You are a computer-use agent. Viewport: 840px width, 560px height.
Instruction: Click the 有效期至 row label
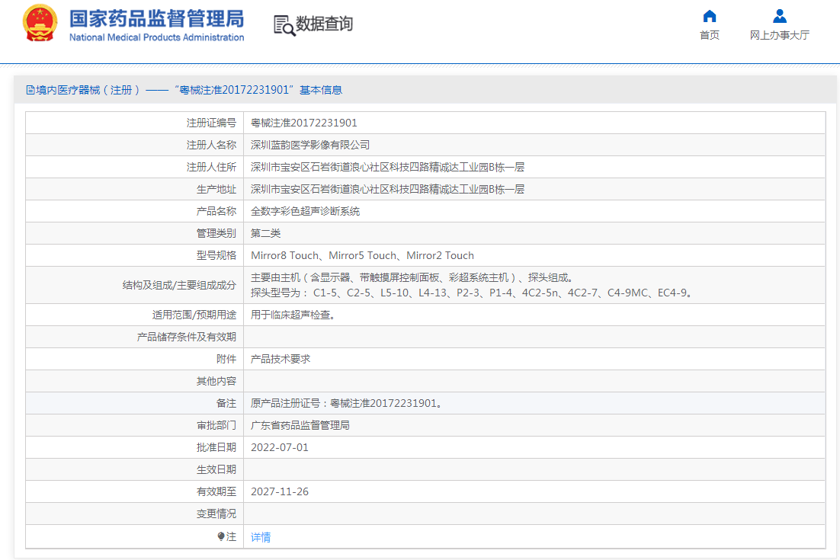[x=216, y=491]
